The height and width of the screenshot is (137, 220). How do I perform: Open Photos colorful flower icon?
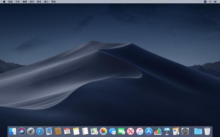tap(103, 131)
